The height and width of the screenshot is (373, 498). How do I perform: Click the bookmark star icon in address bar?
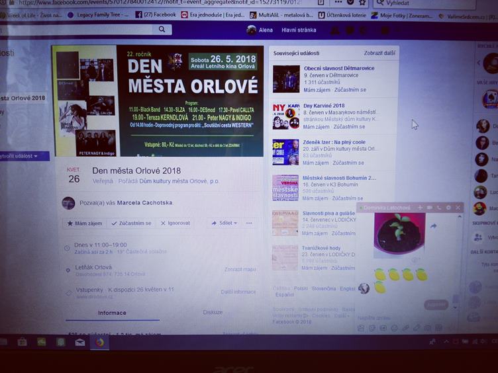tap(362, 3)
